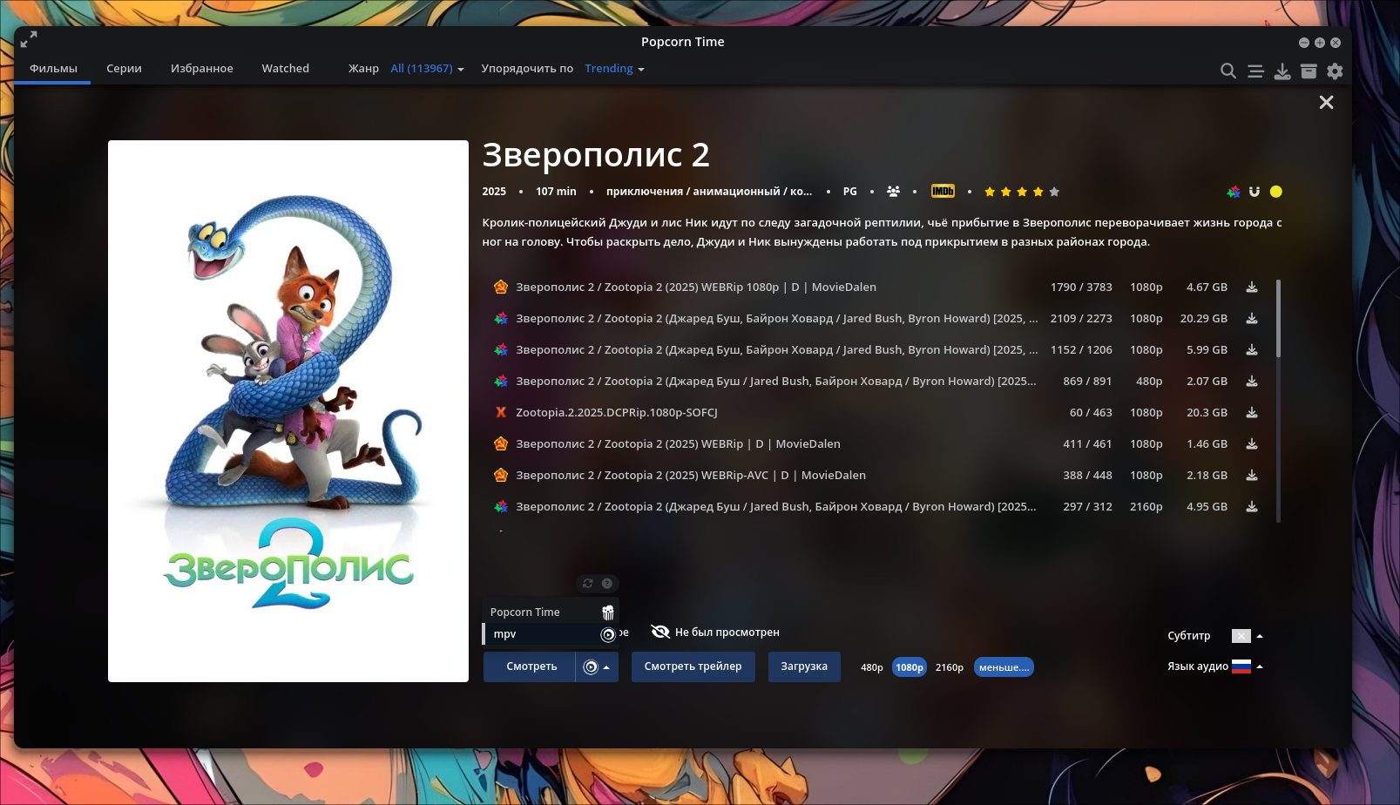Click the '107 min' runtime text
Viewport: 1400px width, 805px height.
point(556,192)
